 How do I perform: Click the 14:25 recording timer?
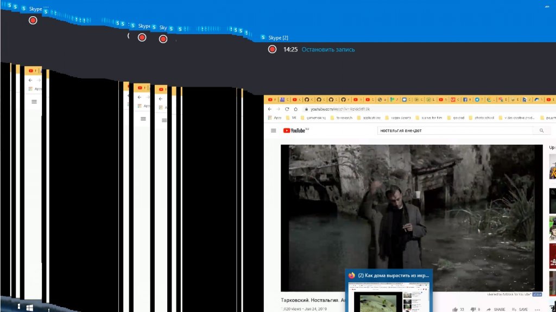(x=290, y=49)
